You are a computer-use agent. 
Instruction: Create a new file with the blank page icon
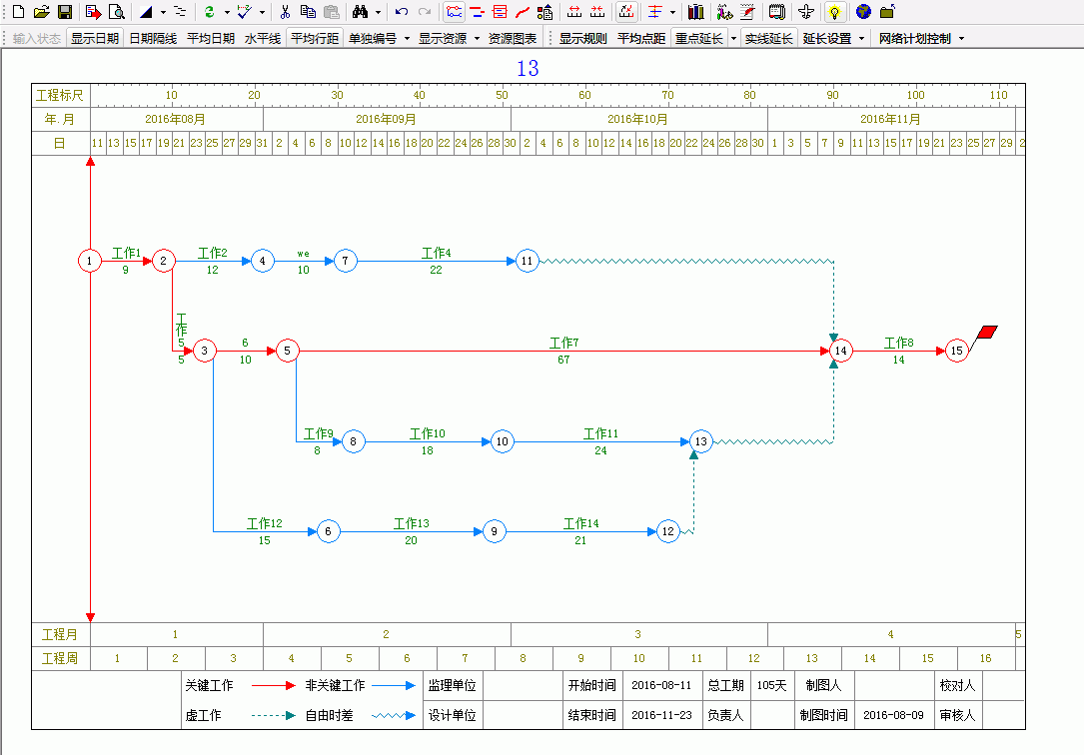click(x=19, y=12)
